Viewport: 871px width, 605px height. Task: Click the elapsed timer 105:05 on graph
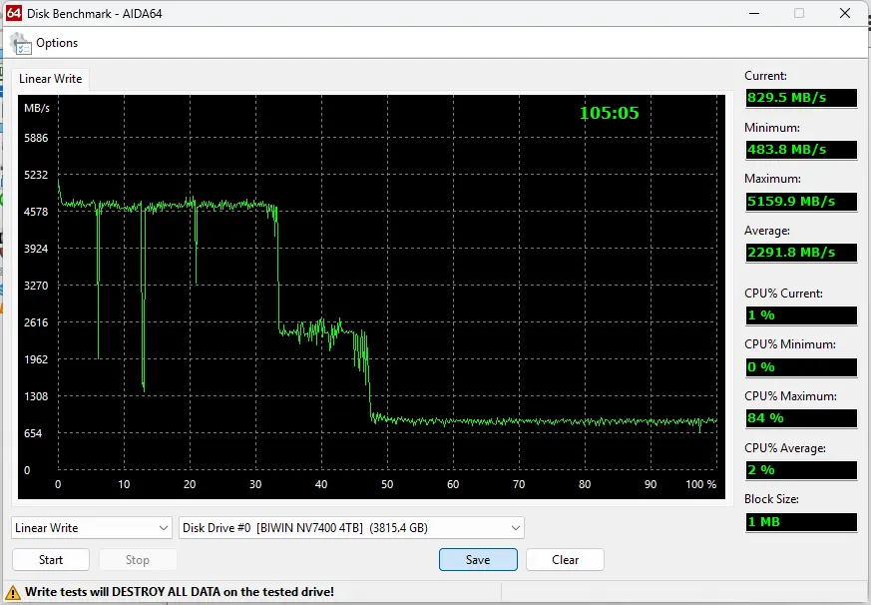pos(609,113)
